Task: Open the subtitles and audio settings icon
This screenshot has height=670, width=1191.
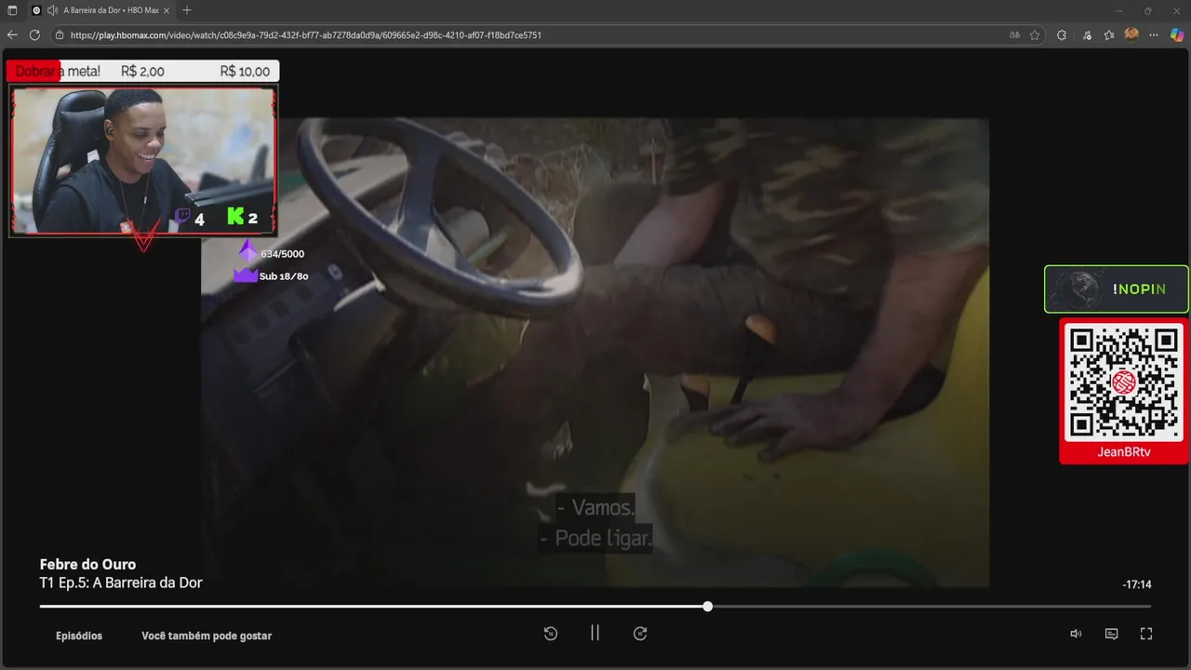Action: click(x=1111, y=634)
